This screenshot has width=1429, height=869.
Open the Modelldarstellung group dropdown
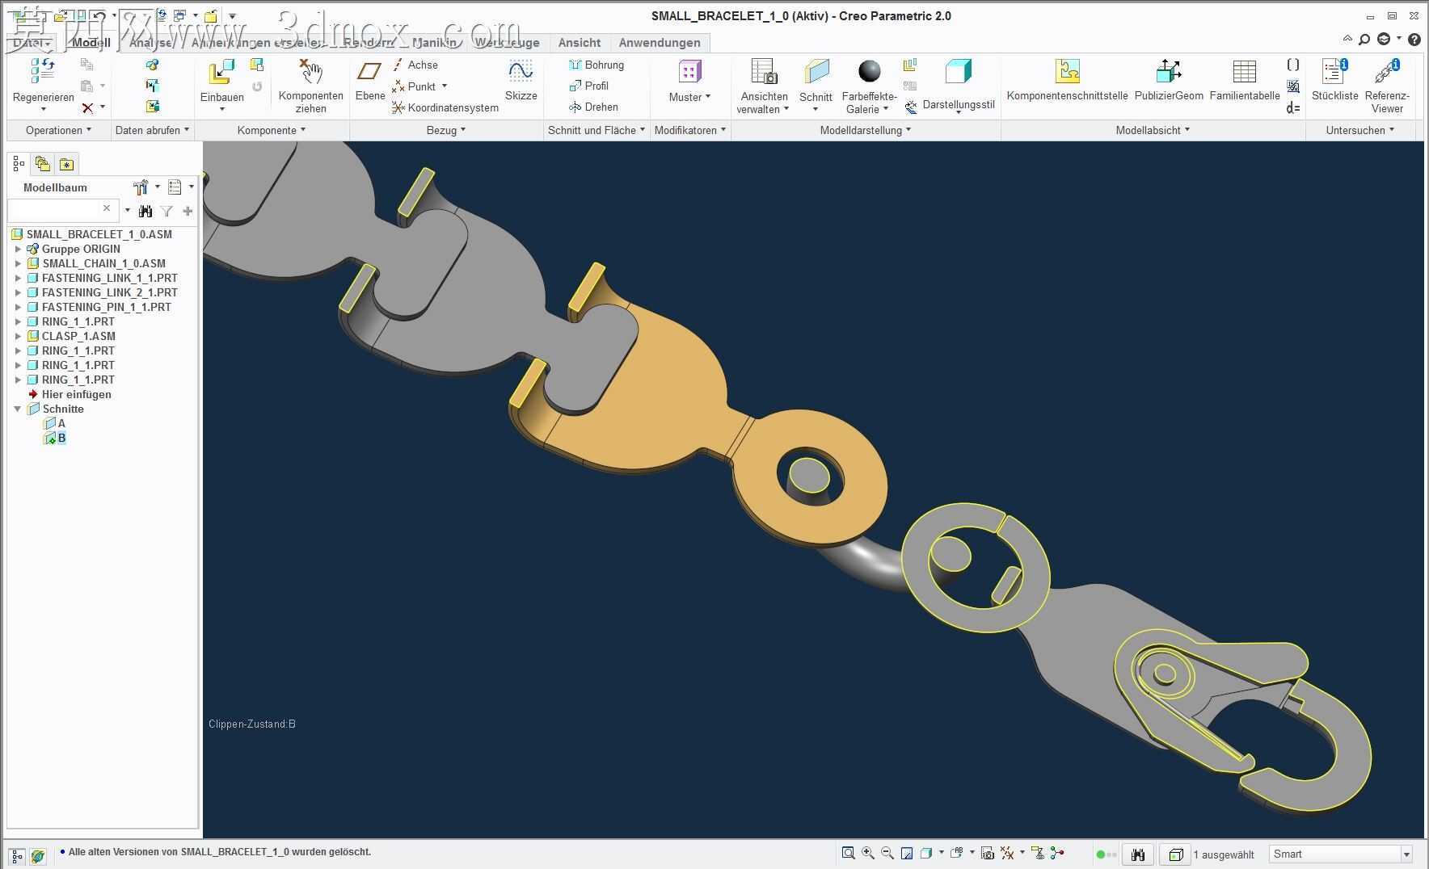point(865,130)
